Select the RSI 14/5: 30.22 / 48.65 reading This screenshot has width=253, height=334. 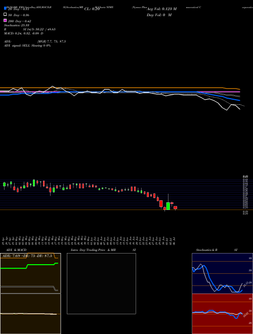(30, 29)
